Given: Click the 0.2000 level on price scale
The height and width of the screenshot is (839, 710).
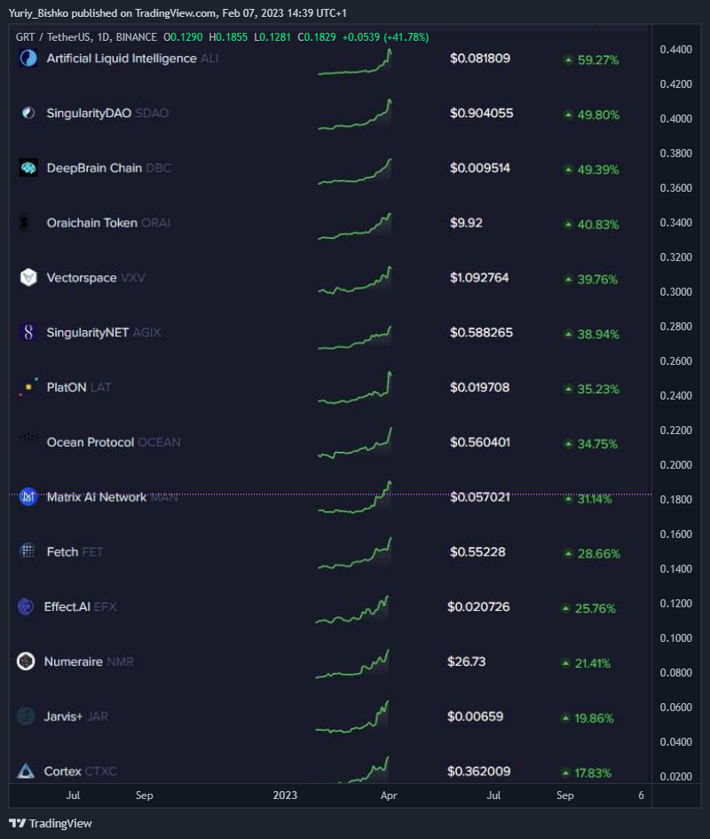Looking at the screenshot, I should pyautogui.click(x=675, y=465).
